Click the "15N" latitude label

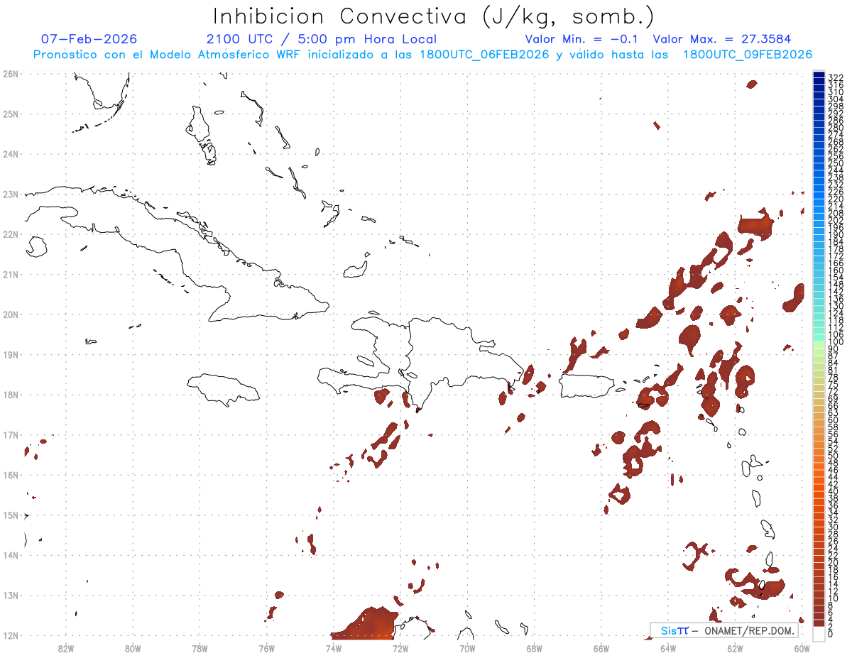(11, 515)
